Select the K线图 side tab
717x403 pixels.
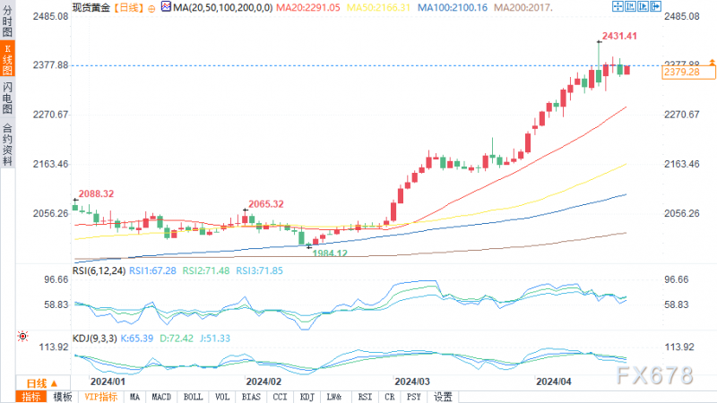pos(7,58)
